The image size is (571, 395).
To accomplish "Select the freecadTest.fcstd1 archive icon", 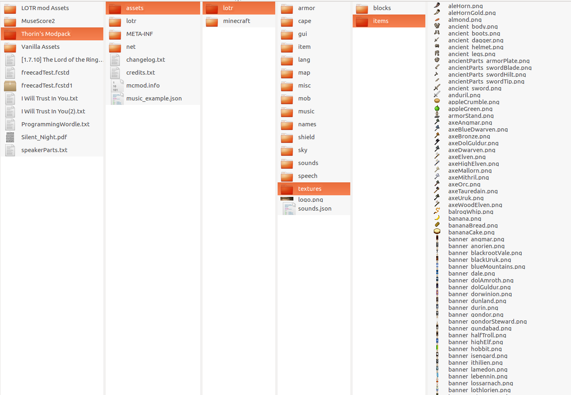I will pyautogui.click(x=10, y=86).
